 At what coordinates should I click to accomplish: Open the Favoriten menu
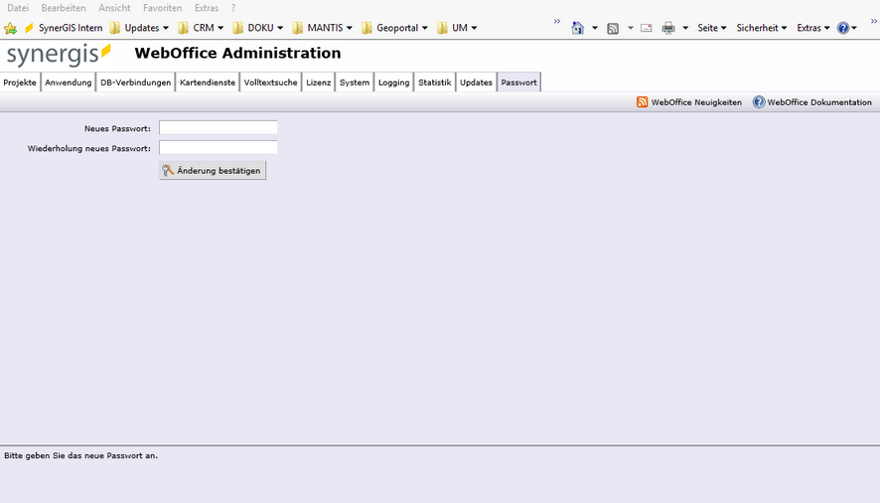coord(162,8)
